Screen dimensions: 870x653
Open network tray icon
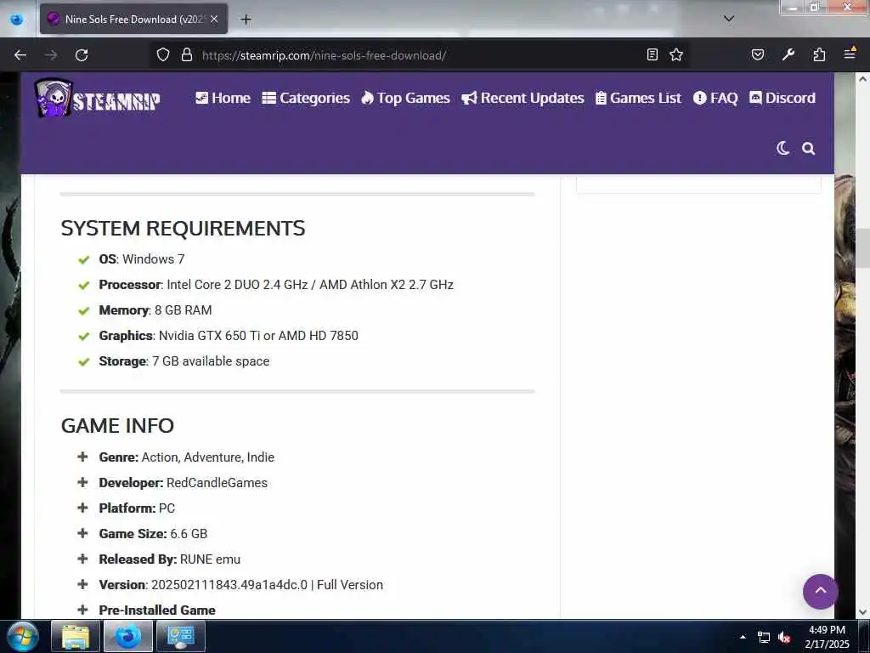[764, 638]
